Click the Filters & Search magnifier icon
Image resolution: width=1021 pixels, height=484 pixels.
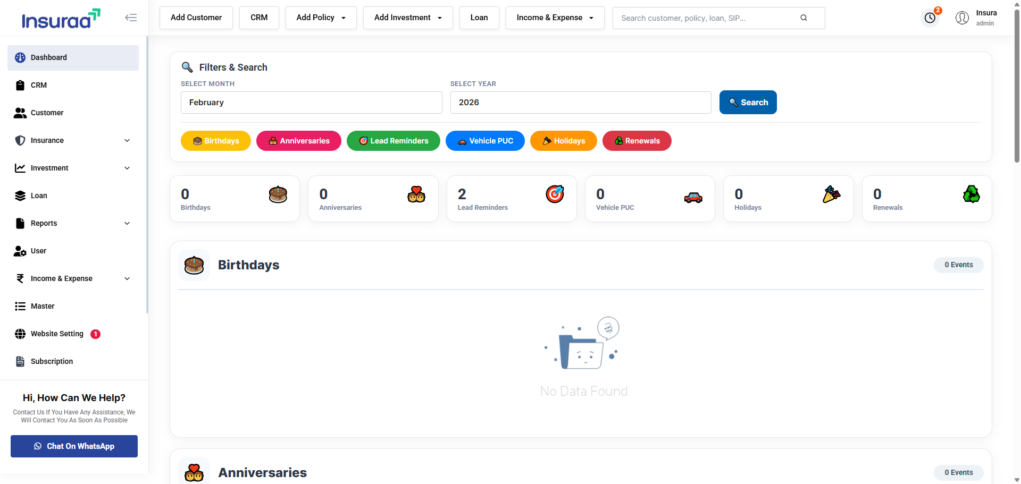(187, 67)
